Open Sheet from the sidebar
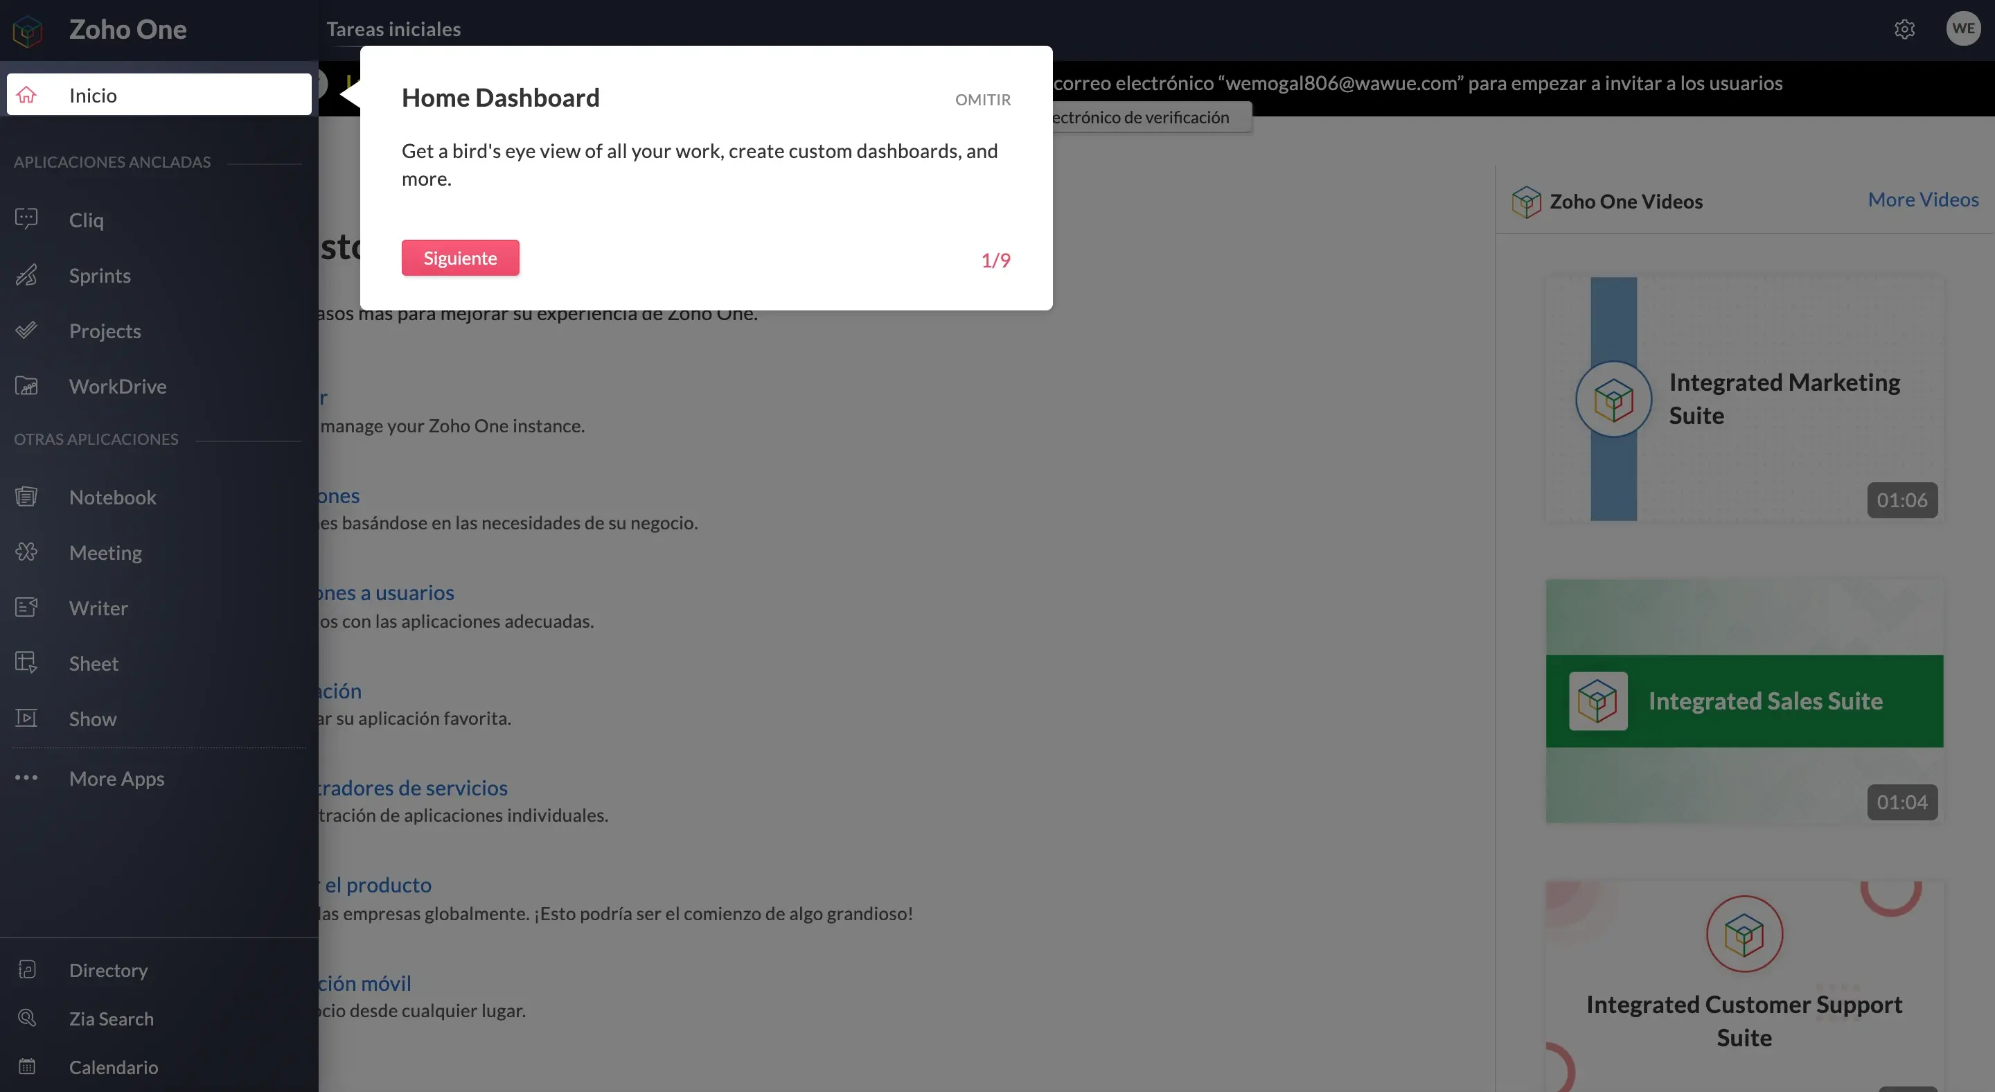 tap(159, 663)
